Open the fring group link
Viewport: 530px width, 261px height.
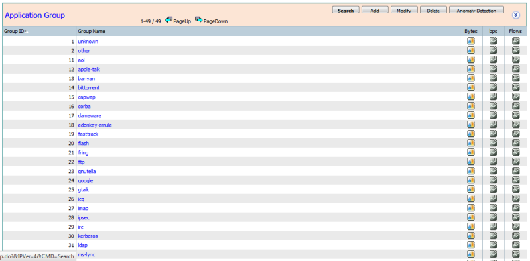coord(83,153)
